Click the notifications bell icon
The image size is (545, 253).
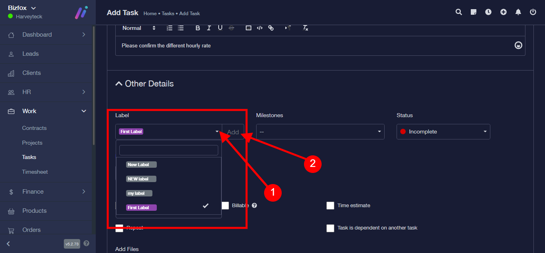(x=518, y=12)
